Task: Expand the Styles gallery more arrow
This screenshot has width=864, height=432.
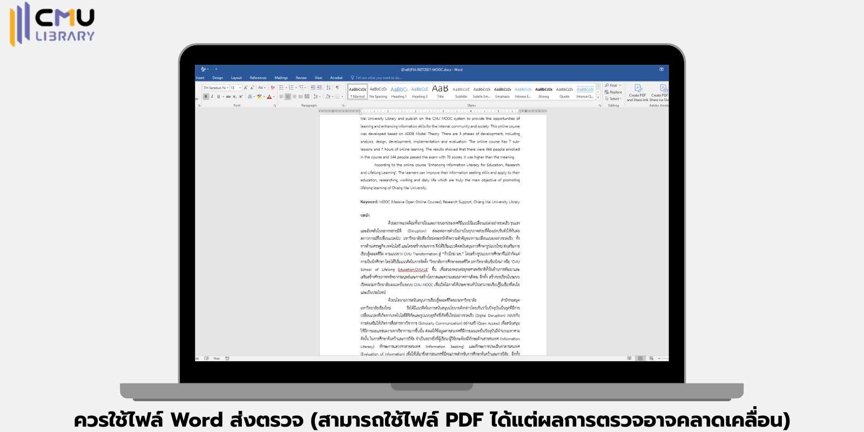Action: pyautogui.click(x=598, y=97)
